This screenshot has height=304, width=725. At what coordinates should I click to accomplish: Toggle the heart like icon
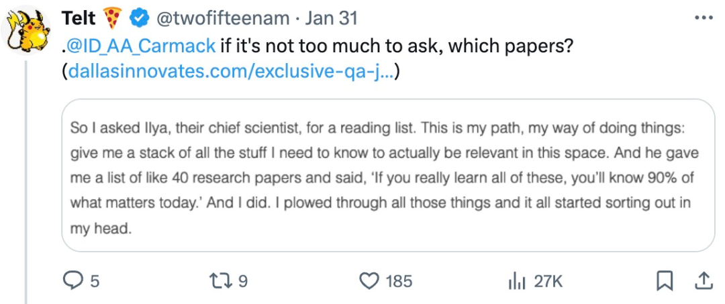pyautogui.click(x=369, y=281)
